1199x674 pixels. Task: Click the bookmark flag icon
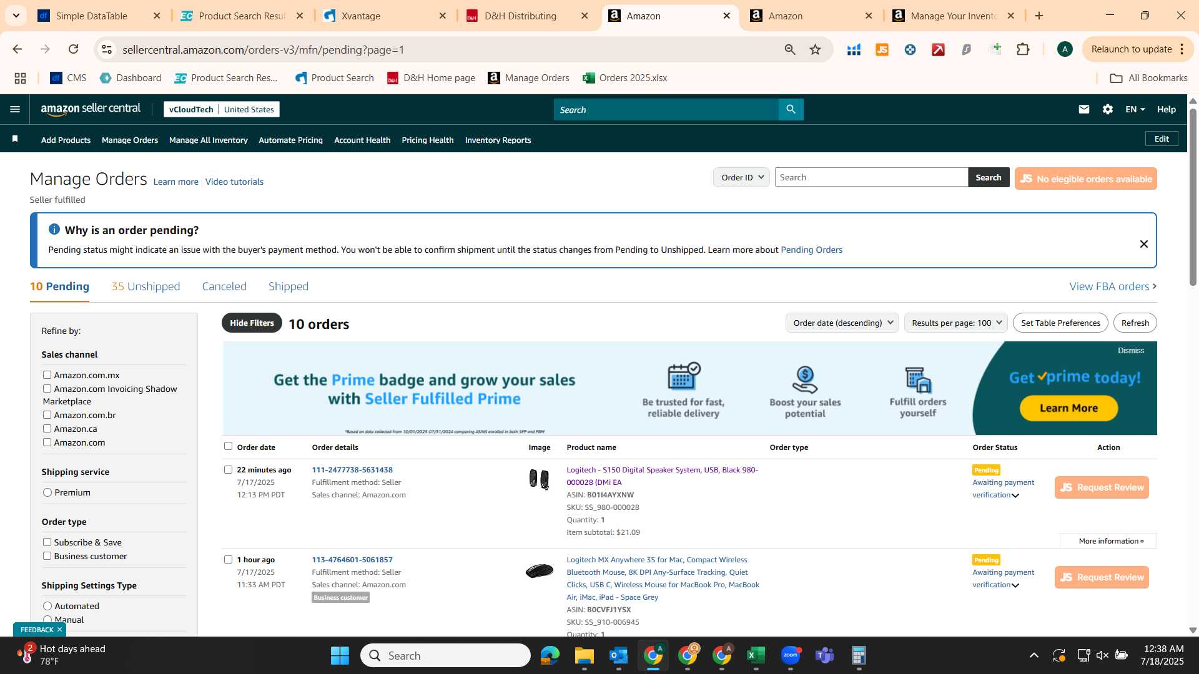tap(15, 139)
